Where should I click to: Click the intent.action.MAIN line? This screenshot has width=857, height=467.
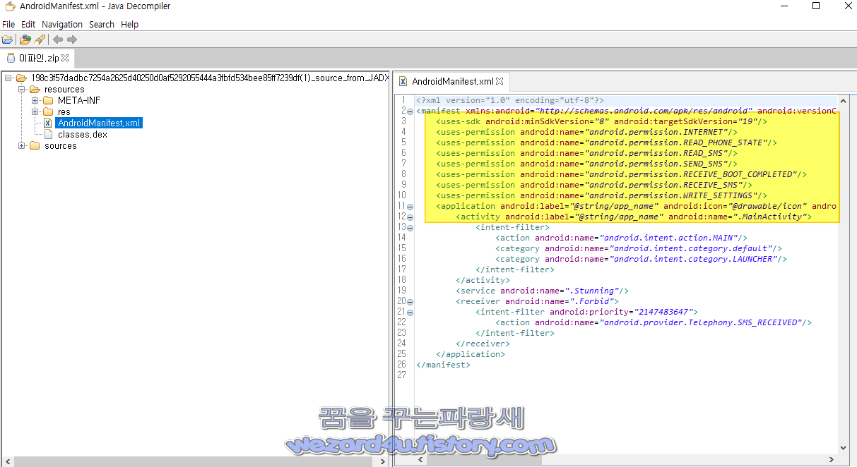click(621, 238)
